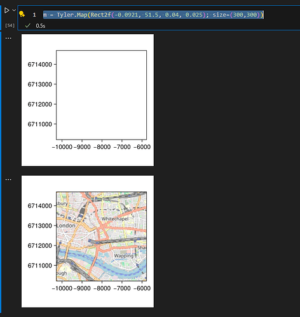Click line number 1 in the gutter

point(34,15)
